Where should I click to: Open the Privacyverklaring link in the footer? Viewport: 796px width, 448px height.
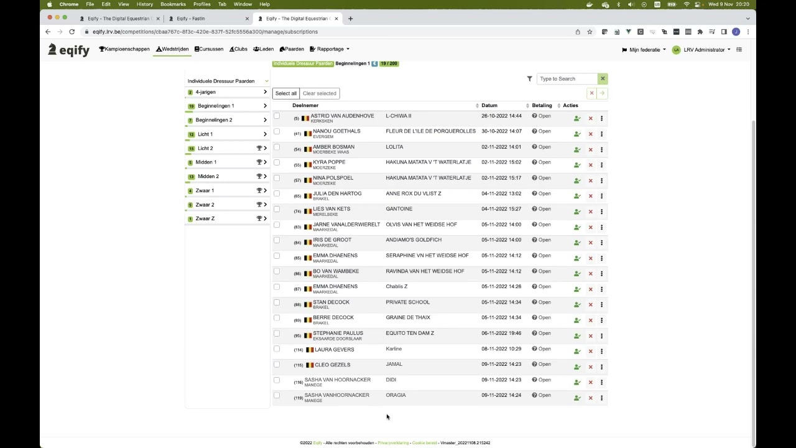[393, 443]
